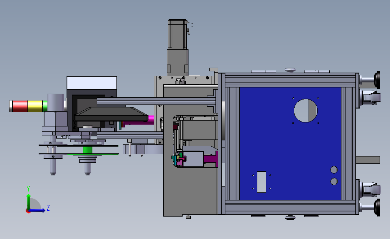Select the lower small round hole in blue panel

click(x=334, y=182)
